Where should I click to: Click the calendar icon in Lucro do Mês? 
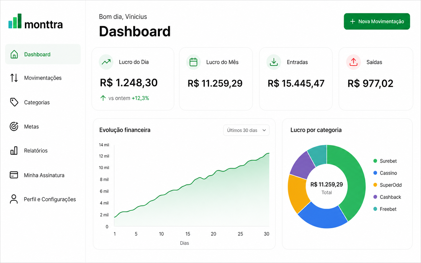tap(193, 62)
